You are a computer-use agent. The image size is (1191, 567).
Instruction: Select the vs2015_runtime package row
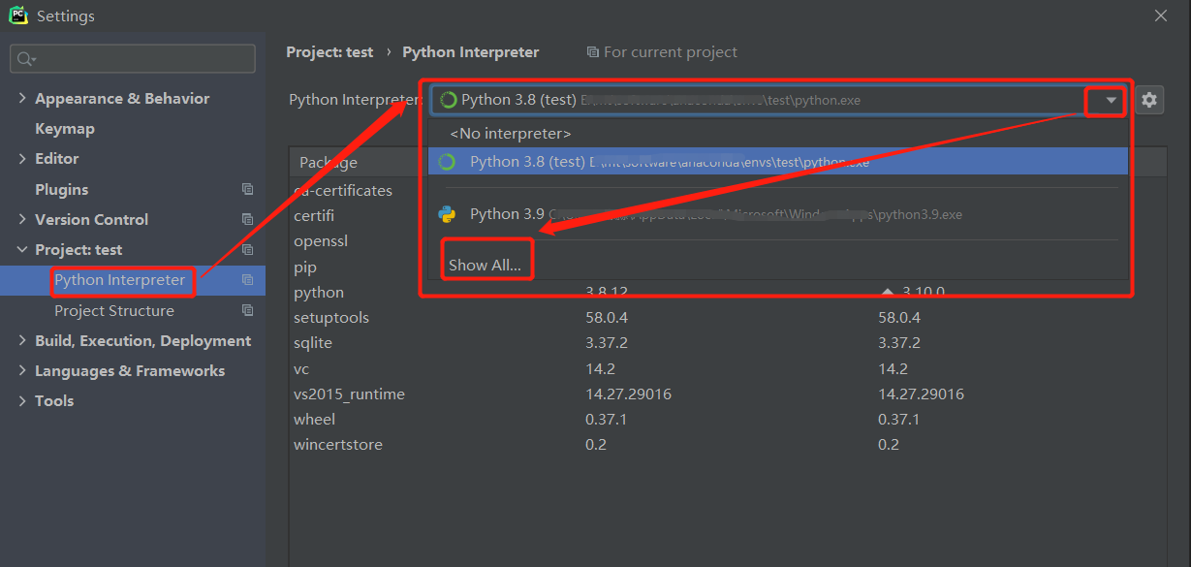[x=726, y=394]
